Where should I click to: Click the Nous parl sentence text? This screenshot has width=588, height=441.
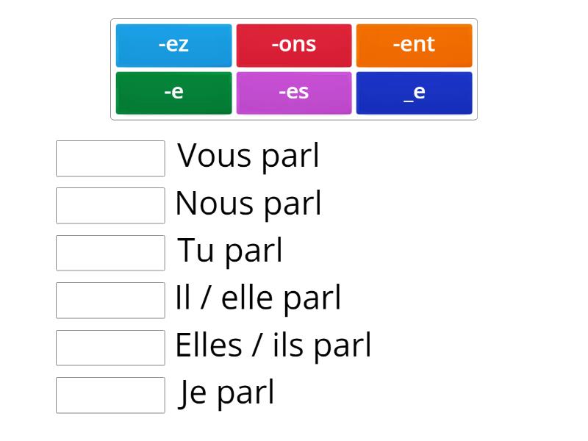tap(248, 204)
